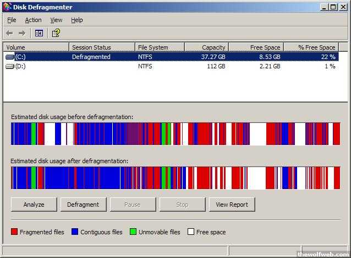
Task: Click the 22 % free space value
Action: (328, 57)
